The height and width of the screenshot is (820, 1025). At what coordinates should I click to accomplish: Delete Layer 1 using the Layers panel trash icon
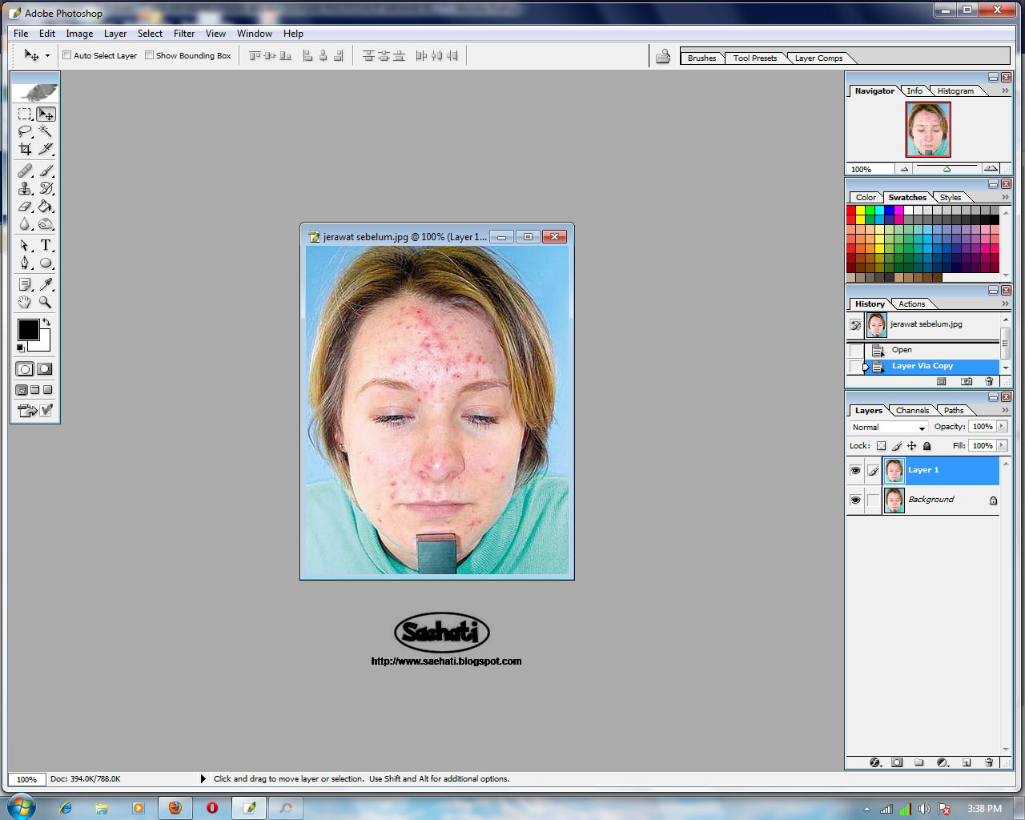click(x=989, y=762)
